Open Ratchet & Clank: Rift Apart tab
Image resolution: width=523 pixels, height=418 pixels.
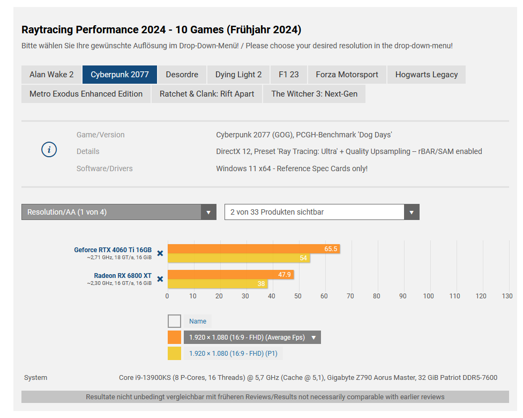pyautogui.click(x=207, y=94)
